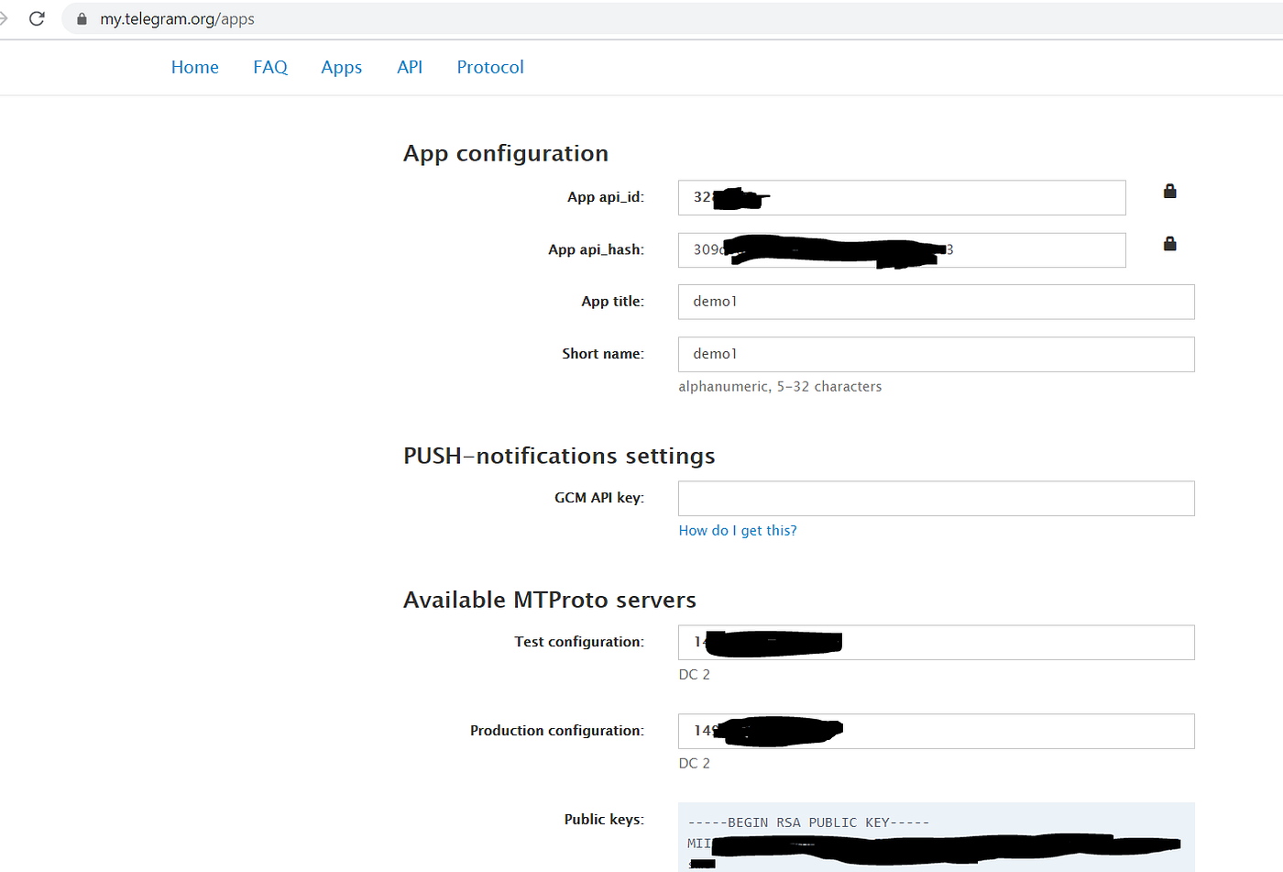Click the 'Short name:' label
Image resolution: width=1283 pixels, height=872 pixels.
pos(603,353)
